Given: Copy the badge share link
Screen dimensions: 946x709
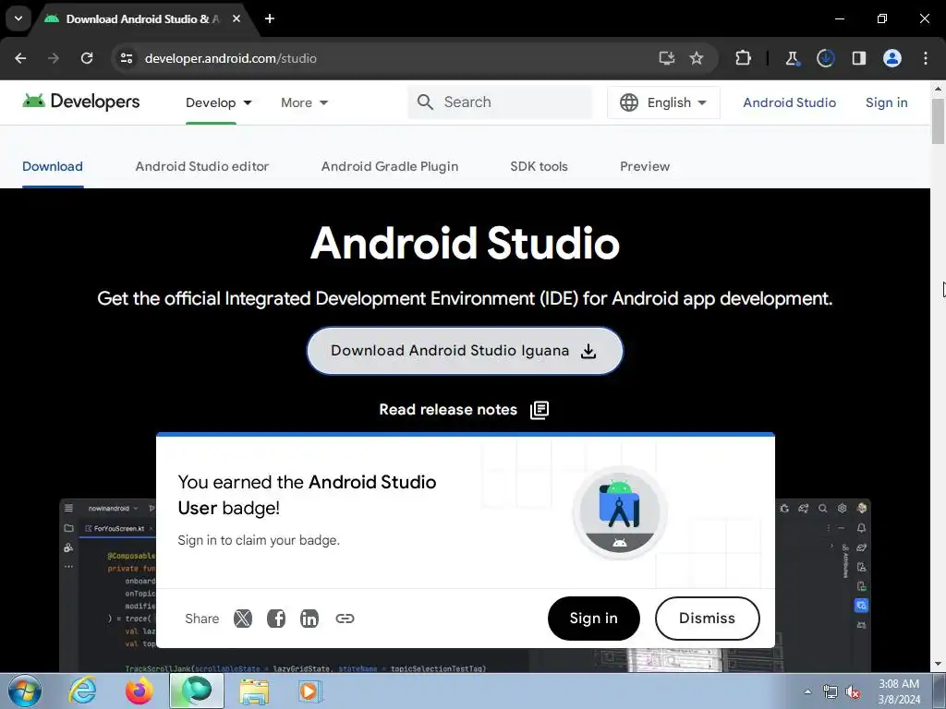Looking at the screenshot, I should 345,619.
